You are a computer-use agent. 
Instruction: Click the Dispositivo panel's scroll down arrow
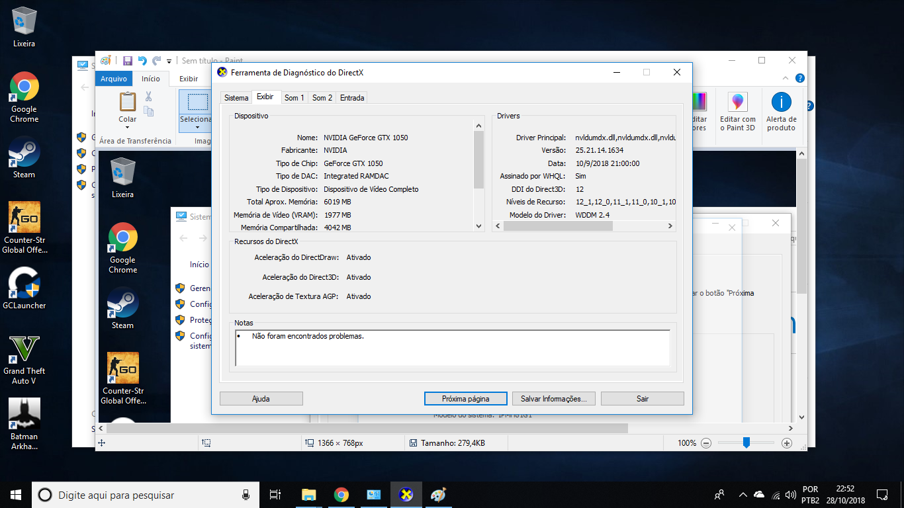[x=479, y=226]
